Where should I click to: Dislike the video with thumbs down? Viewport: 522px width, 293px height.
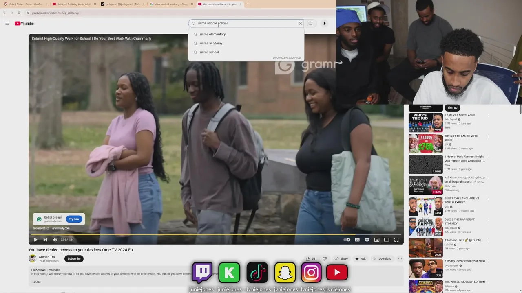pyautogui.click(x=325, y=259)
